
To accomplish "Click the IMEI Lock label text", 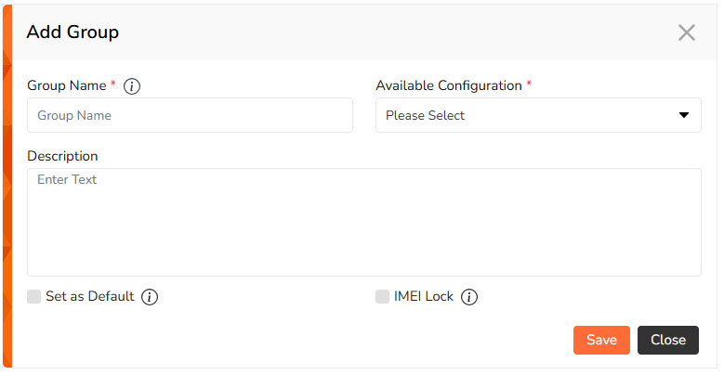I will tap(424, 297).
